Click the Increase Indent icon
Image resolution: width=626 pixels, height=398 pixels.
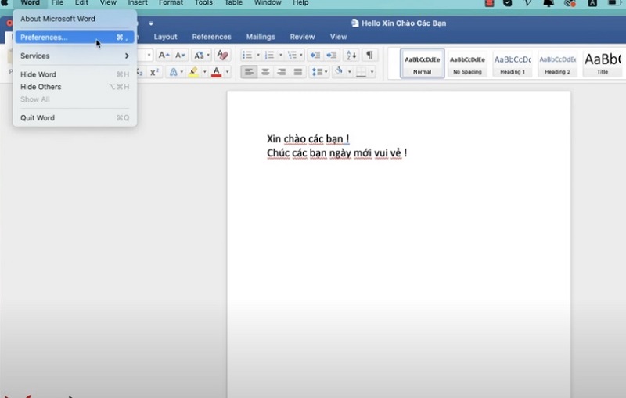coord(331,56)
